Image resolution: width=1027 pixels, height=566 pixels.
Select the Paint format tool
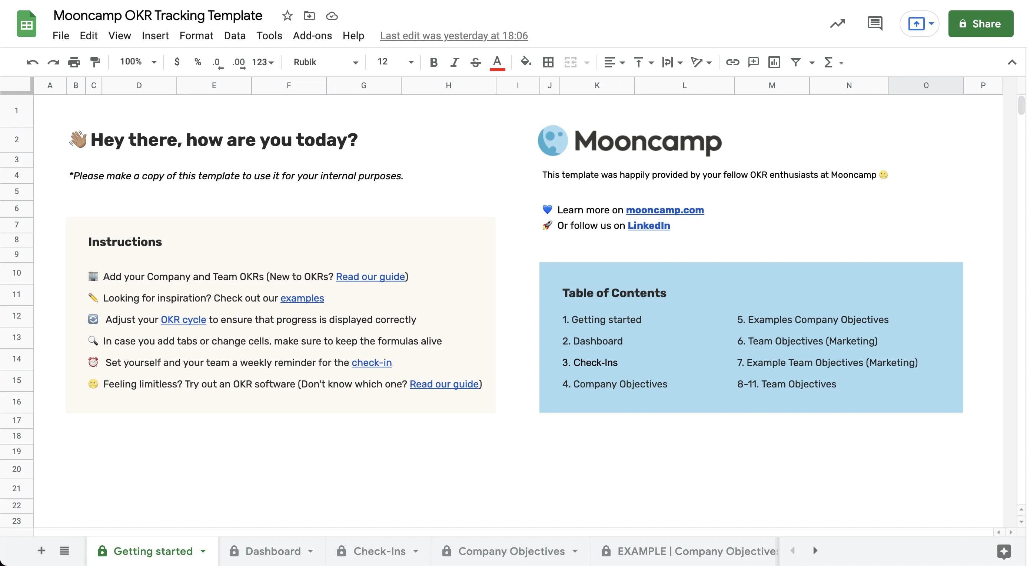click(x=95, y=62)
